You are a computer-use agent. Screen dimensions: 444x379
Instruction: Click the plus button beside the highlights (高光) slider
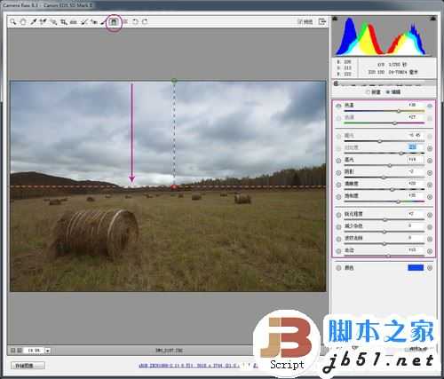pos(430,161)
